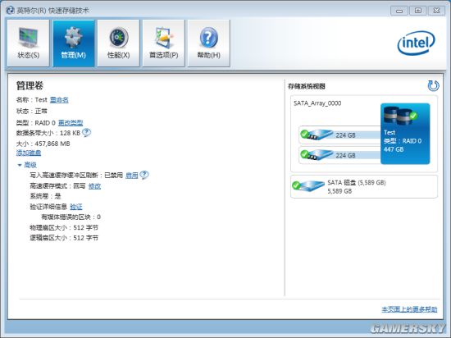The width and height of the screenshot is (451, 338).
Task: Click the refresh storage view icon
Action: point(433,85)
